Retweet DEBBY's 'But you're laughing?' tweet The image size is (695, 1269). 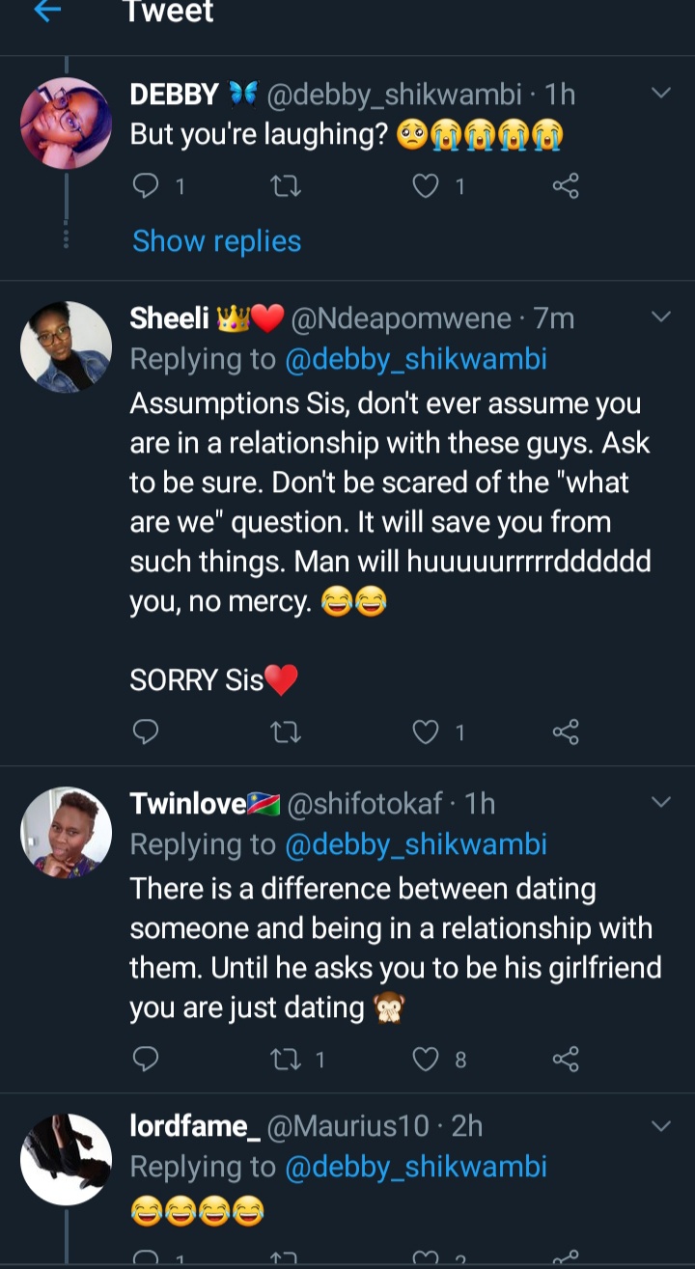287,186
